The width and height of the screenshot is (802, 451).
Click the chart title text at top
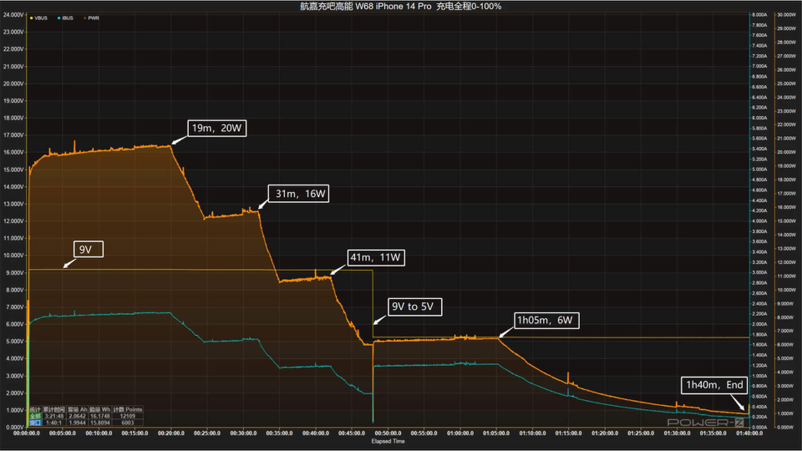point(401,6)
